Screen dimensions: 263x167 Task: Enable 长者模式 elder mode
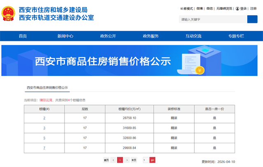click(x=186, y=9)
